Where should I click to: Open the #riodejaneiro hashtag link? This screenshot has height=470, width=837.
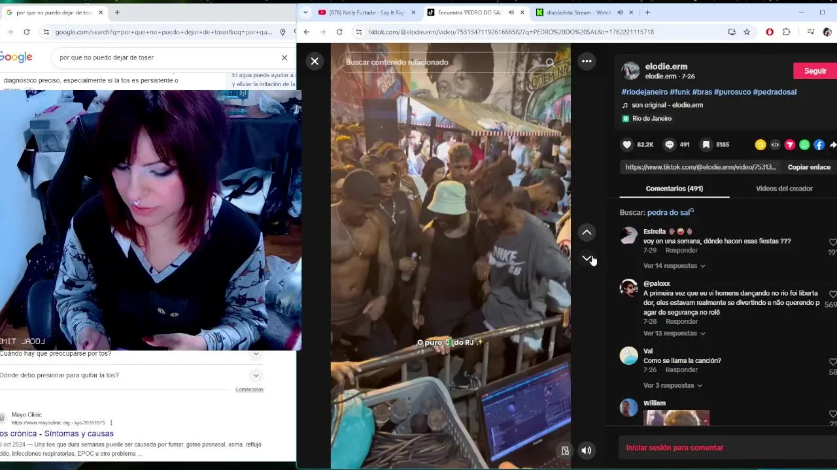point(644,92)
